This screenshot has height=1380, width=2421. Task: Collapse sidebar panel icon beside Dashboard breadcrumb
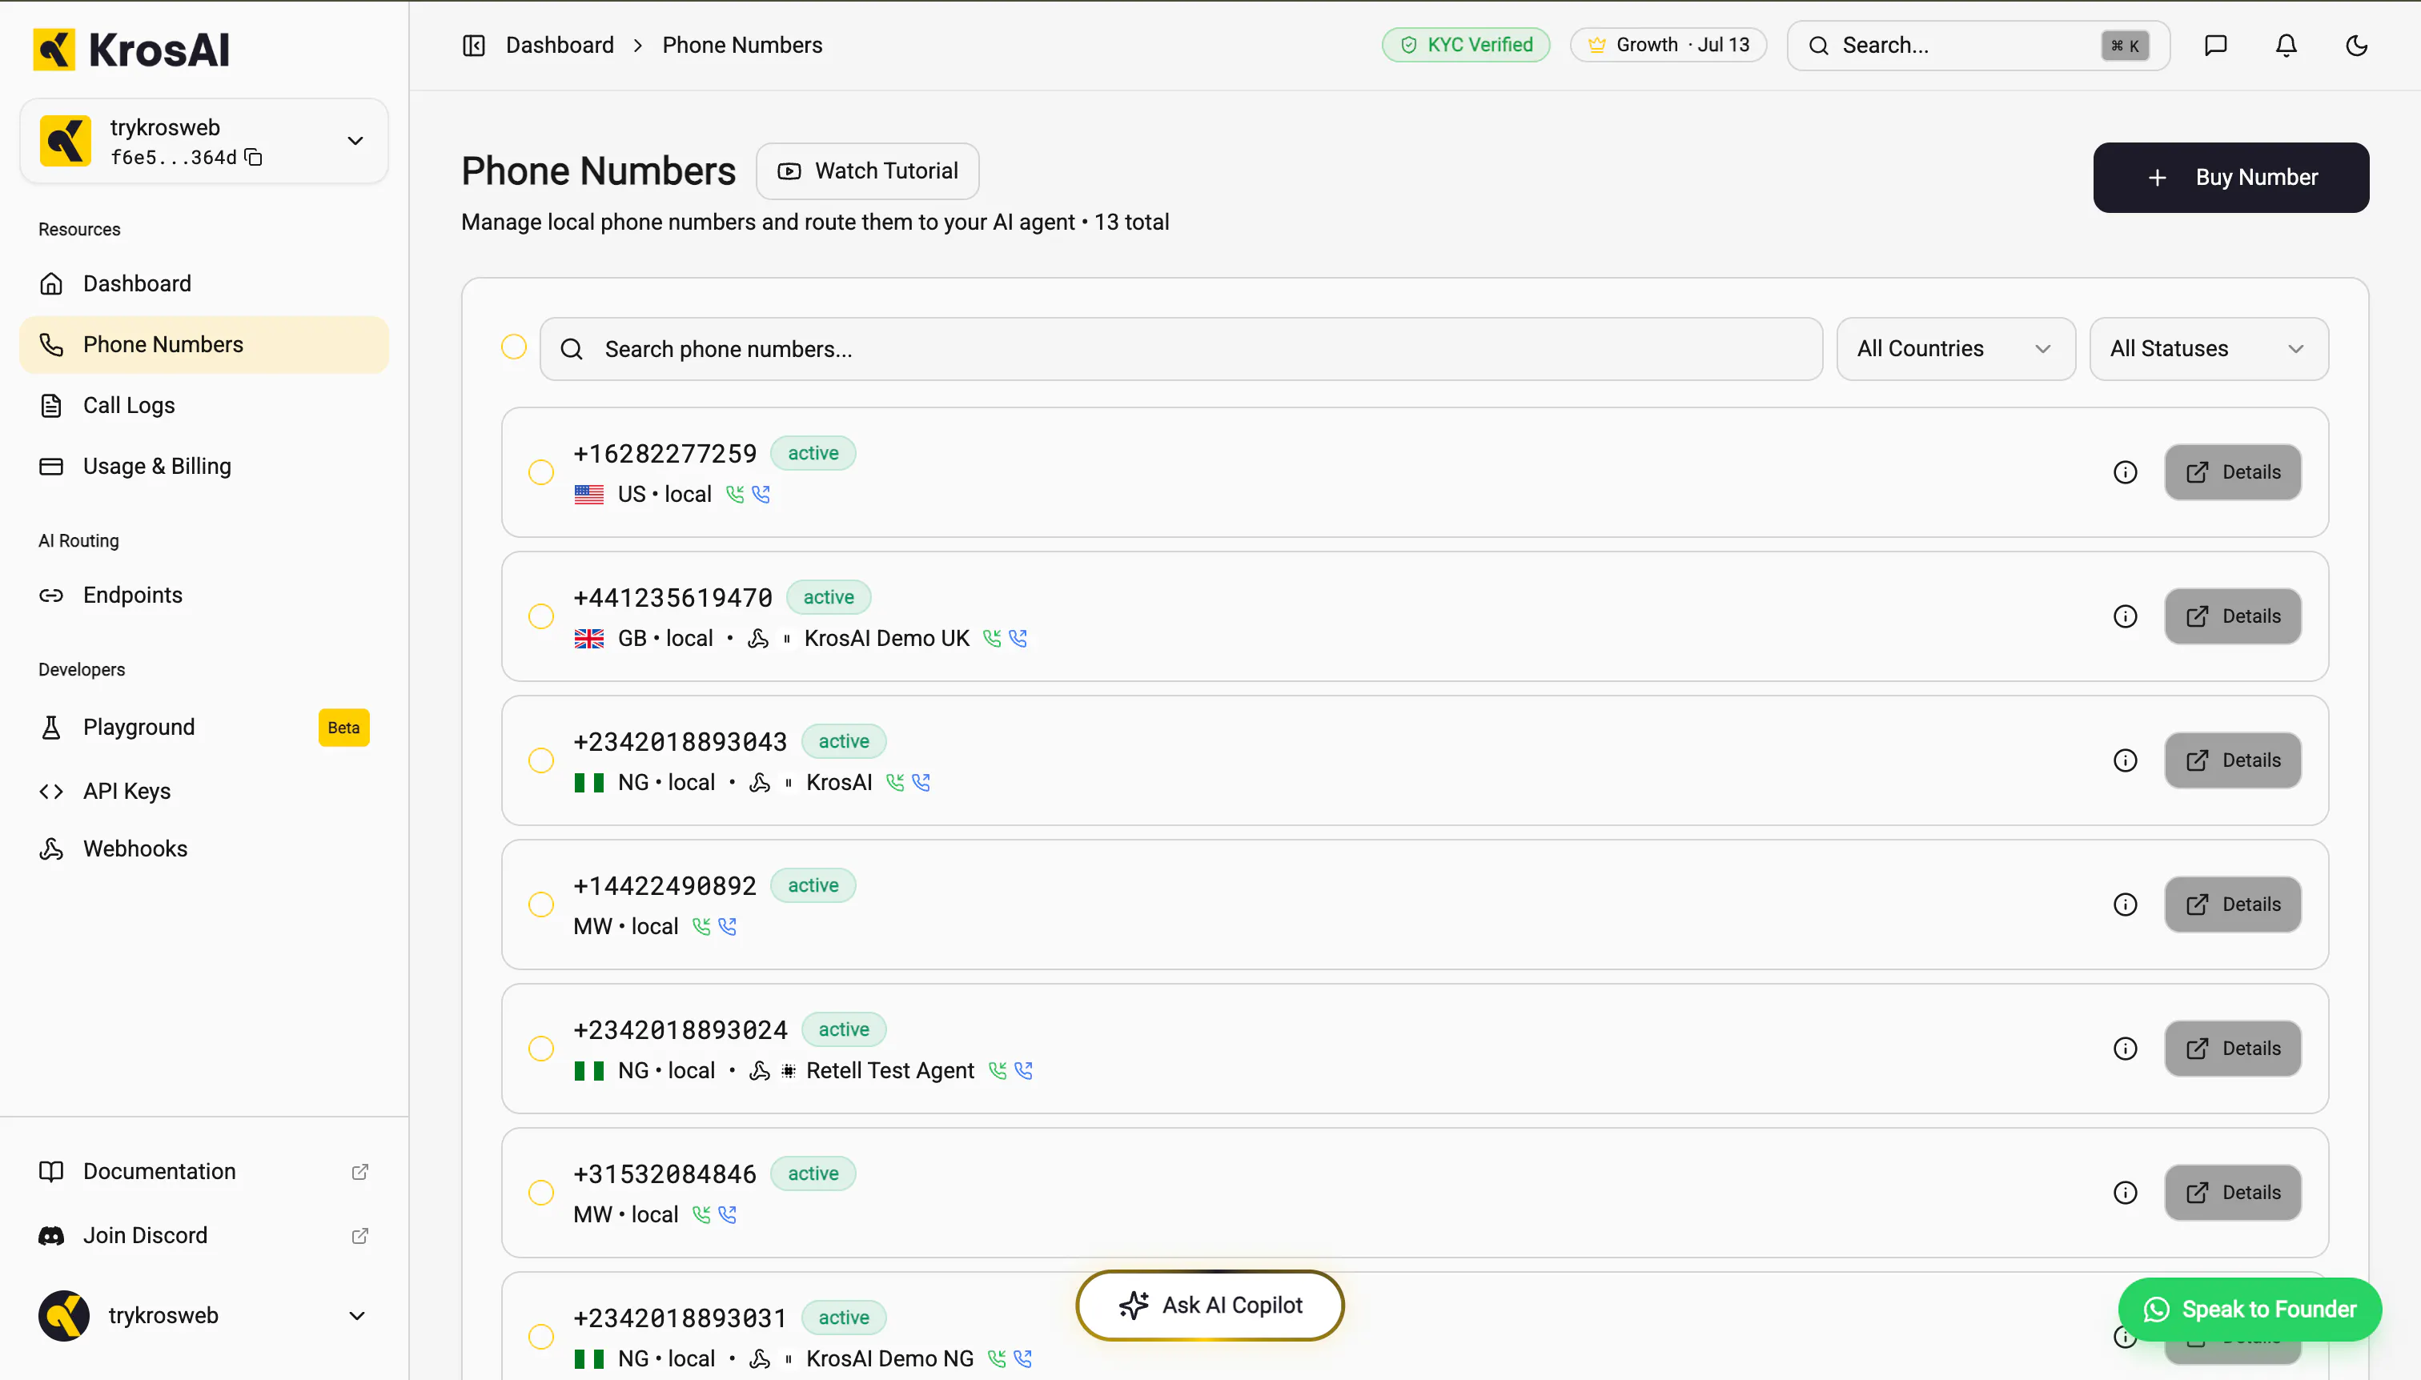tap(474, 46)
